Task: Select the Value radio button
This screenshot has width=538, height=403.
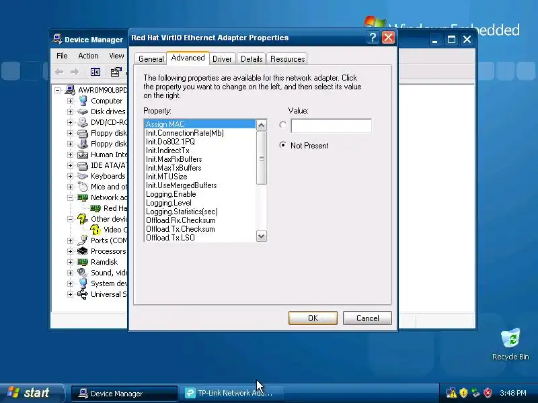Action: point(282,125)
